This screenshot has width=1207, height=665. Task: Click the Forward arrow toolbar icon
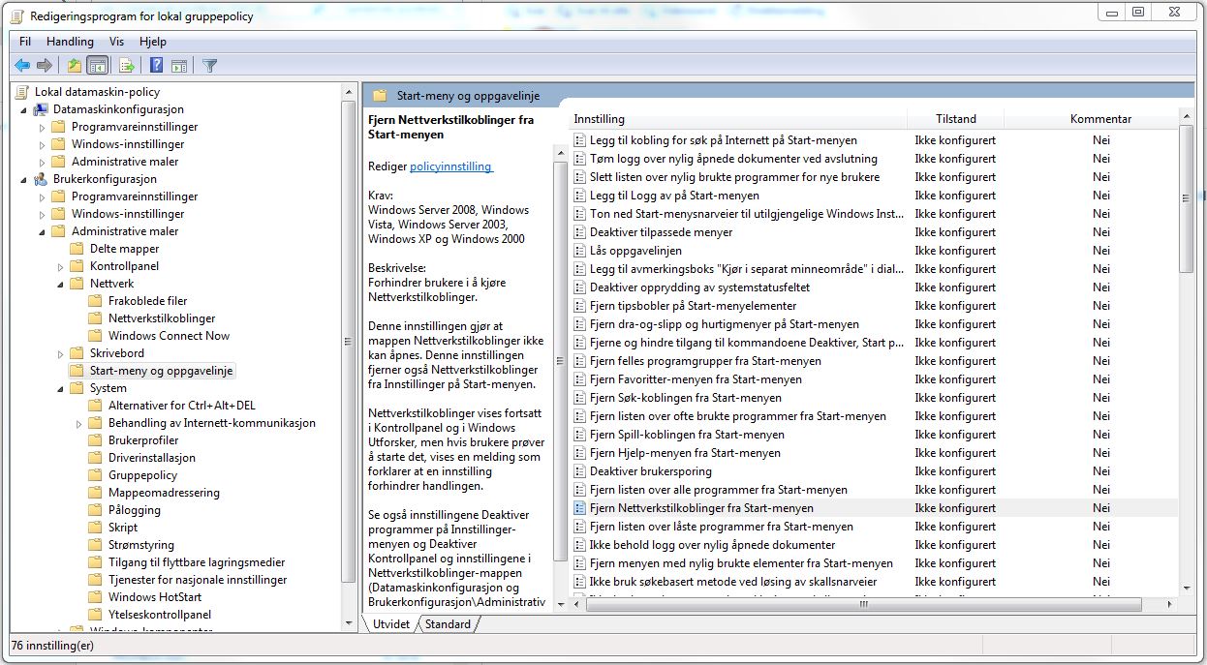coord(44,66)
